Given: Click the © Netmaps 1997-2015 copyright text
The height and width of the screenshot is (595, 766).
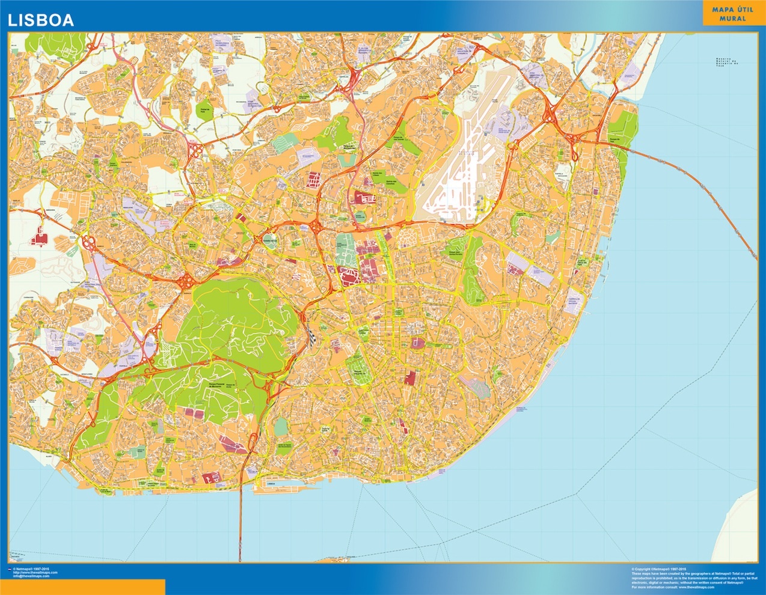Looking at the screenshot, I should pyautogui.click(x=30, y=569).
